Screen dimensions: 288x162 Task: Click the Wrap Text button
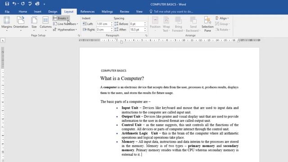(166, 24)
